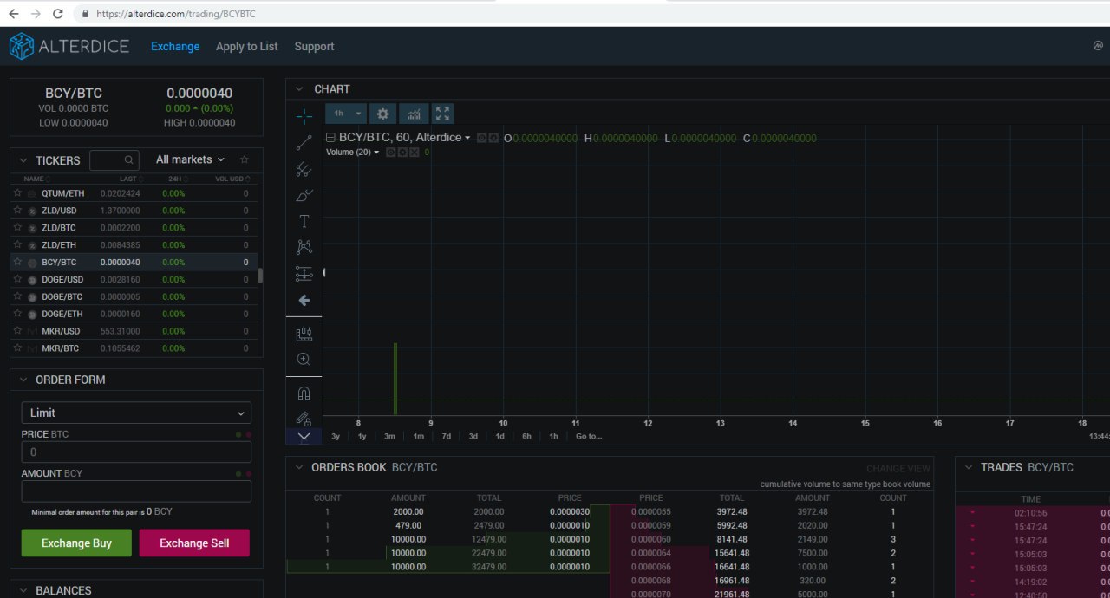The image size is (1110, 598).
Task: Click the Change View button
Action: (898, 469)
